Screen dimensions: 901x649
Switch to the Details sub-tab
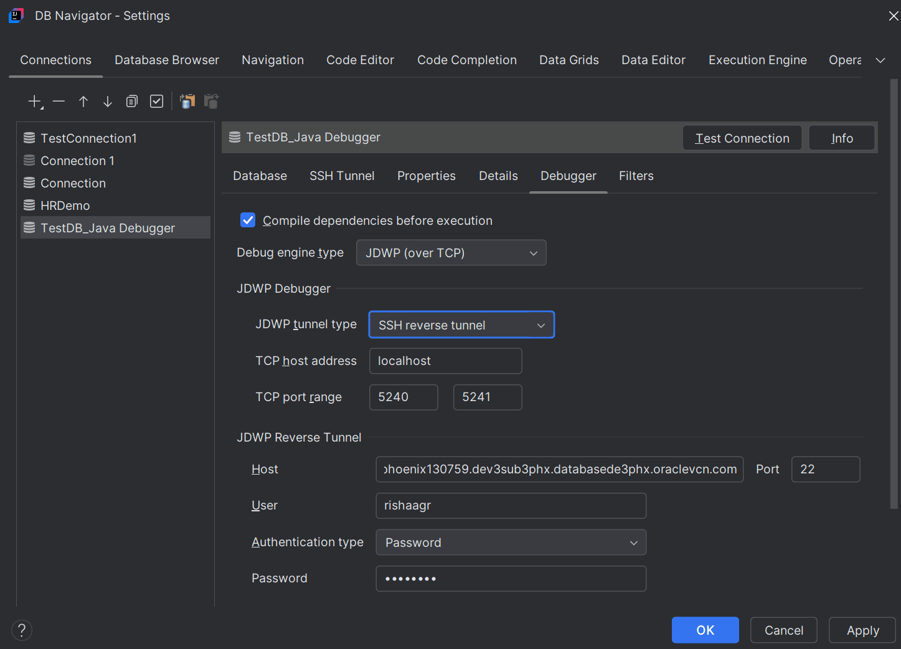[x=498, y=176]
